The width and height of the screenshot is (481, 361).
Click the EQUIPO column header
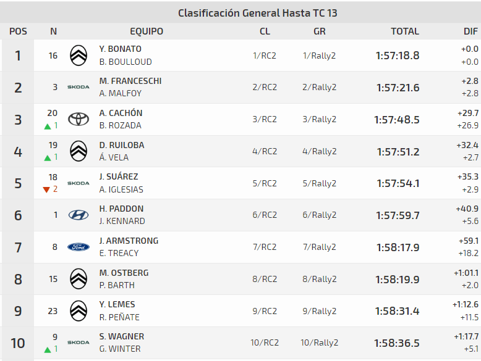point(147,31)
